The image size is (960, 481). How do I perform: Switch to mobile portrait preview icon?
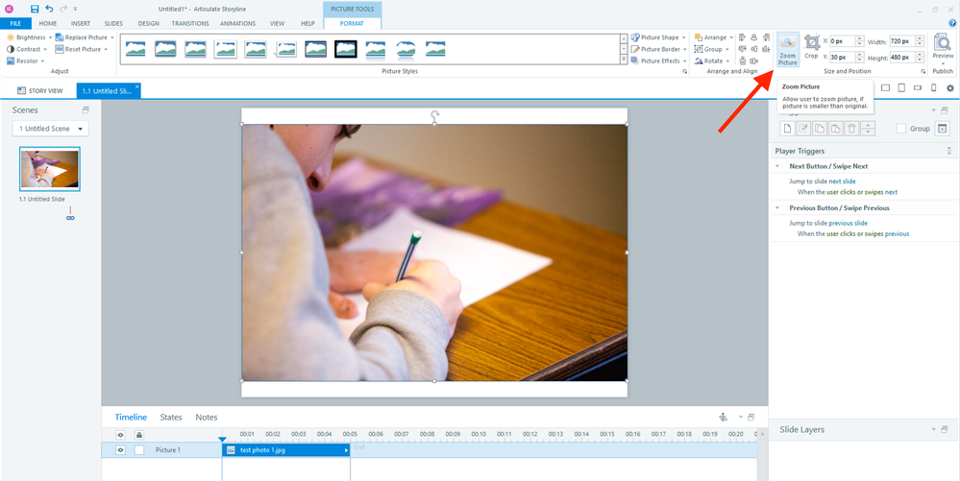932,88
